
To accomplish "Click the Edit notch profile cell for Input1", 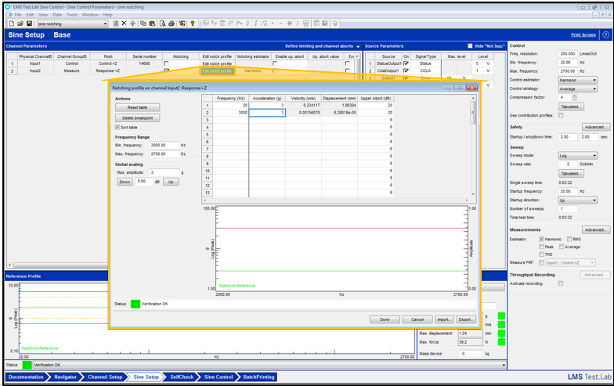I will [x=217, y=63].
